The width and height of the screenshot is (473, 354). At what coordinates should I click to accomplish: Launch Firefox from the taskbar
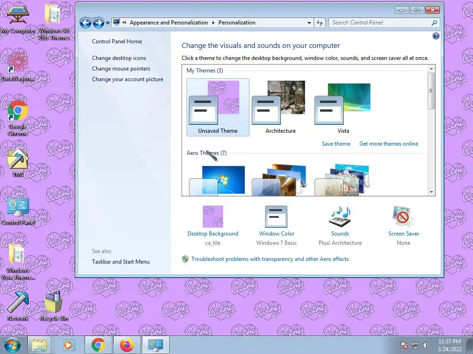pyautogui.click(x=127, y=345)
